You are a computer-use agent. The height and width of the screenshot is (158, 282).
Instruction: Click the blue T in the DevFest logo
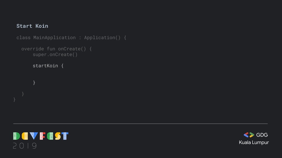tap(65, 136)
